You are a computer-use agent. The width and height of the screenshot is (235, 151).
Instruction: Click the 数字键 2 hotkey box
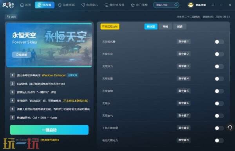tap(183, 54)
